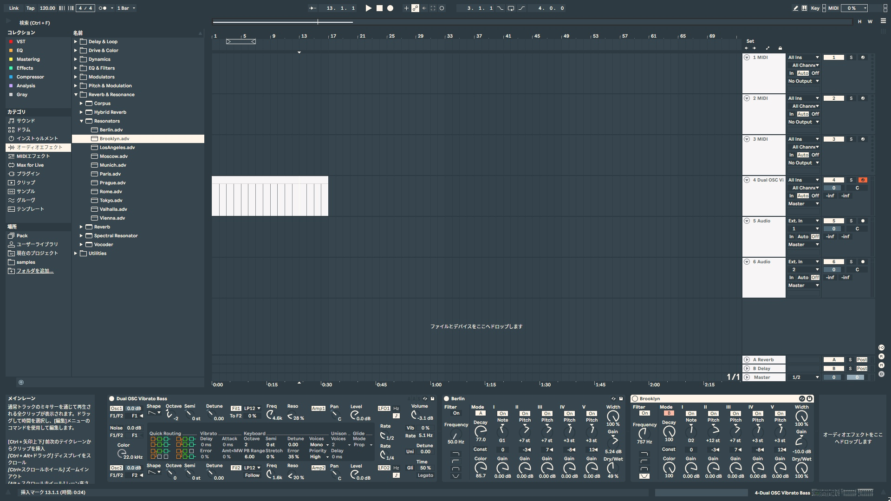This screenshot has width=891, height=501.
Task: Open track 4's Master output dropdown
Action: (803, 204)
